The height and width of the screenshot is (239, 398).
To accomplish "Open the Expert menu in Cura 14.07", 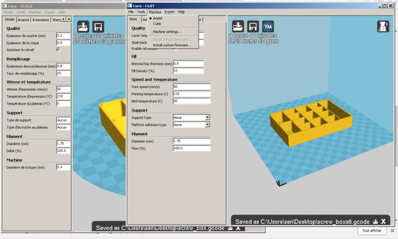I will pos(169,12).
